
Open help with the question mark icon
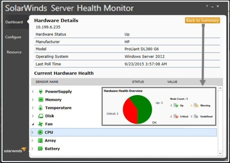(x=207, y=6)
